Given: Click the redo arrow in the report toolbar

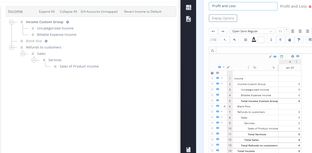Looking at the screenshot, I should pos(223,31).
